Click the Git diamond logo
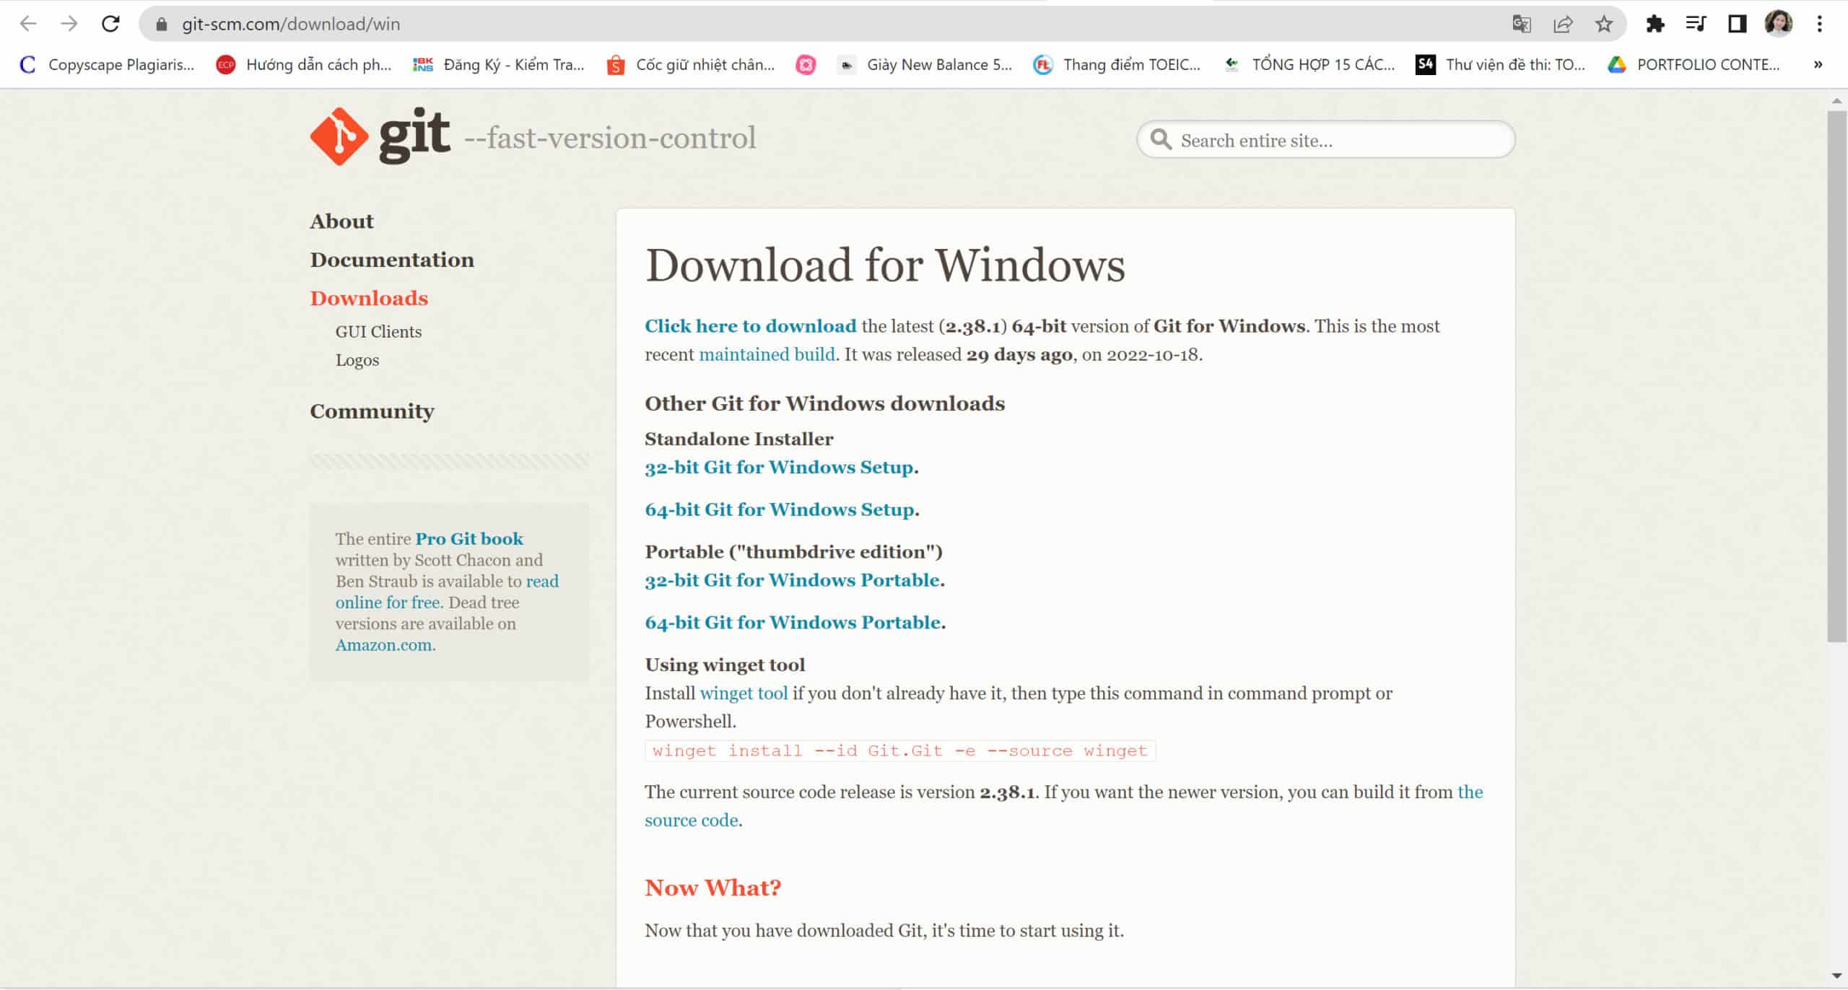Screen dimensions: 1848x990 tap(339, 136)
